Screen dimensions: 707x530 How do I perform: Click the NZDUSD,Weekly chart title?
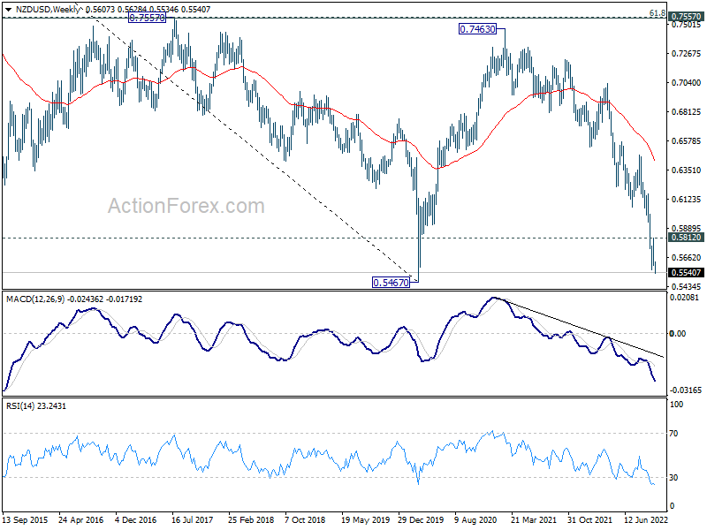[x=47, y=9]
